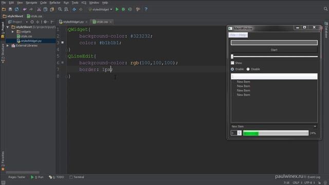Open the Settings wrench icon in toolbar
The image size is (329, 185).
tap(138, 9)
